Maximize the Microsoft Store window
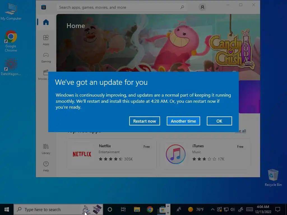Image resolution: width=287 pixels, height=215 pixels. point(241,5)
